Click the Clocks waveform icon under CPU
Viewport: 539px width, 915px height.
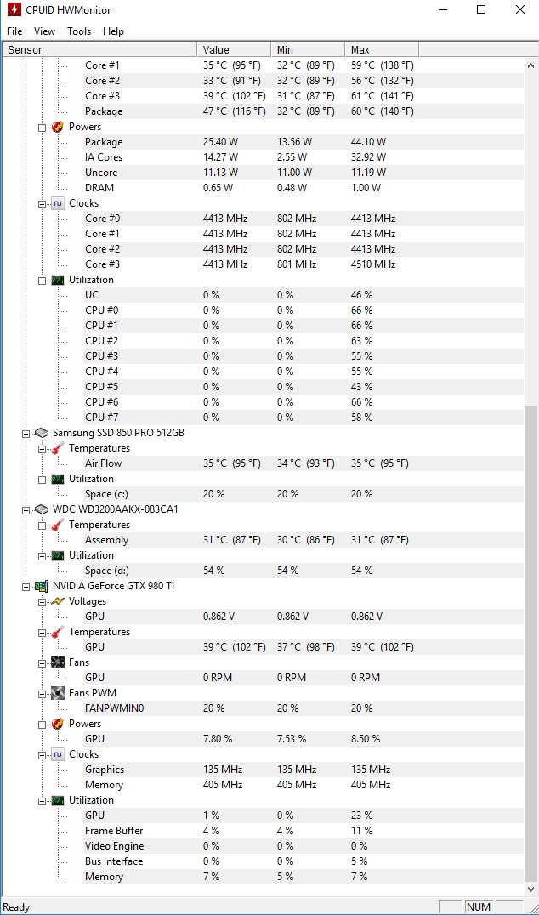click(x=58, y=203)
